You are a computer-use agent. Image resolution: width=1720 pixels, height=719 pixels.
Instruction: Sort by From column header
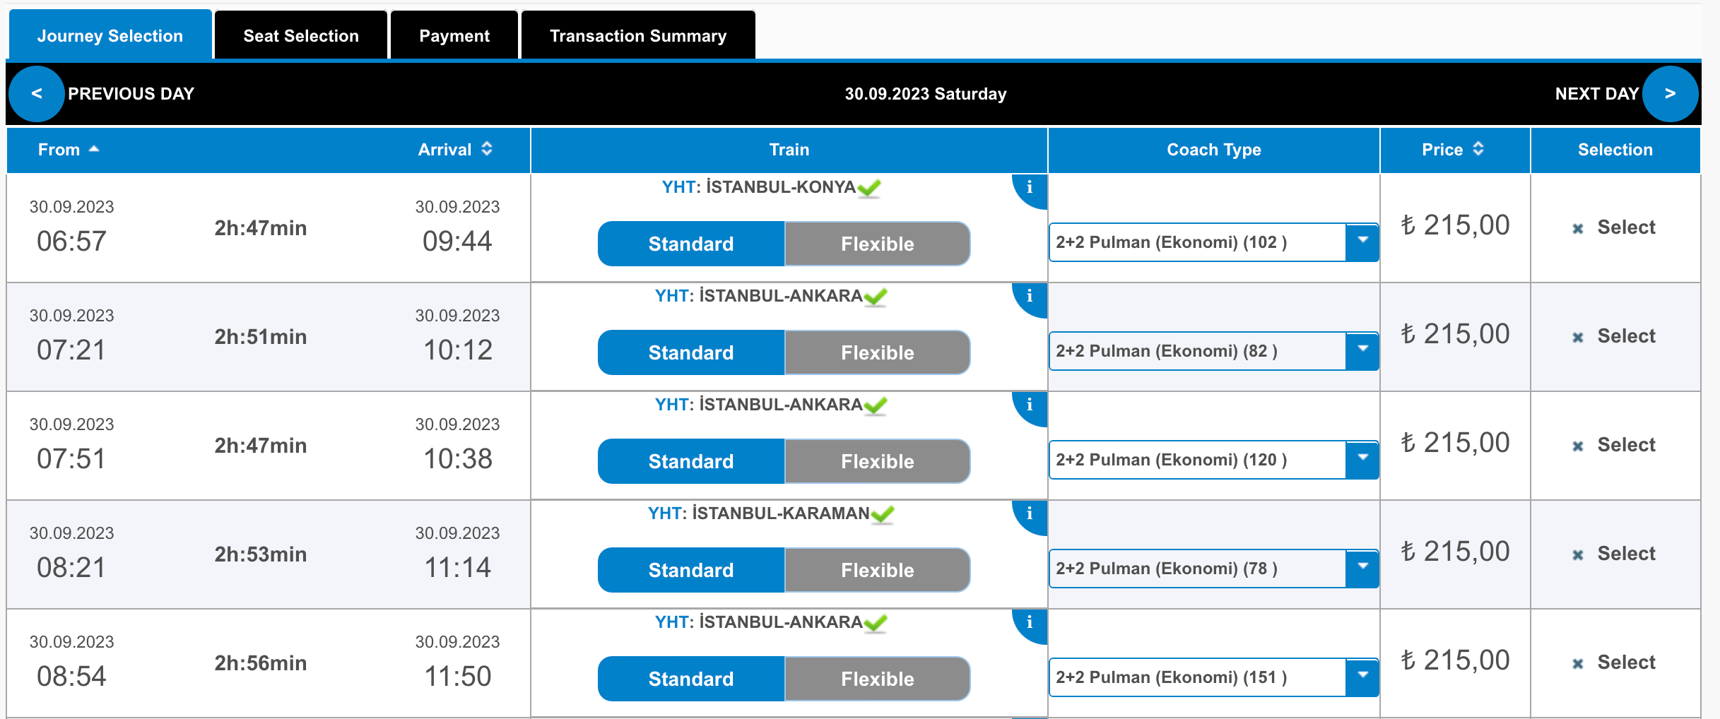point(69,150)
